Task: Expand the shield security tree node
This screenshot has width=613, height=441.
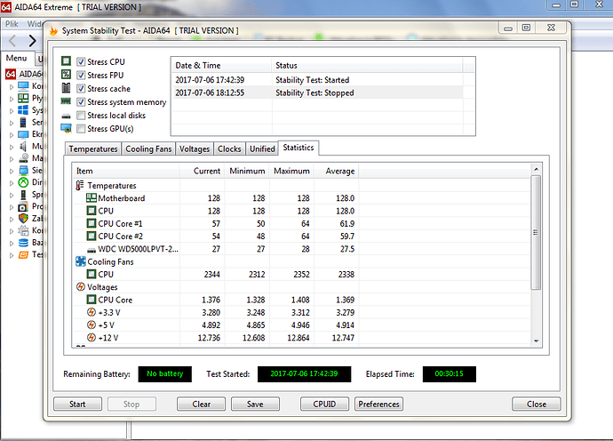Action: point(12,219)
